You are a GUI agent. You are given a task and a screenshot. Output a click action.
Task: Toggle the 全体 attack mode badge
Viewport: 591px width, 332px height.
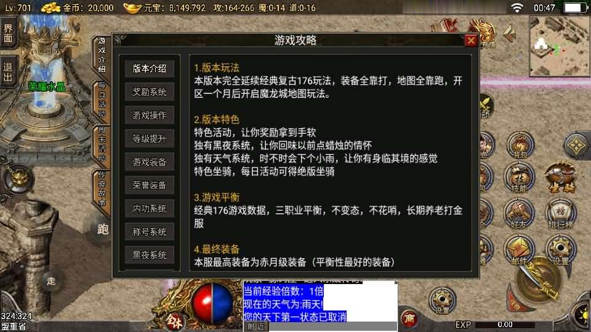tap(174, 321)
